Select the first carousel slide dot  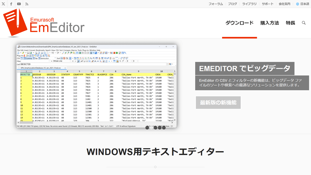coord(147,128)
